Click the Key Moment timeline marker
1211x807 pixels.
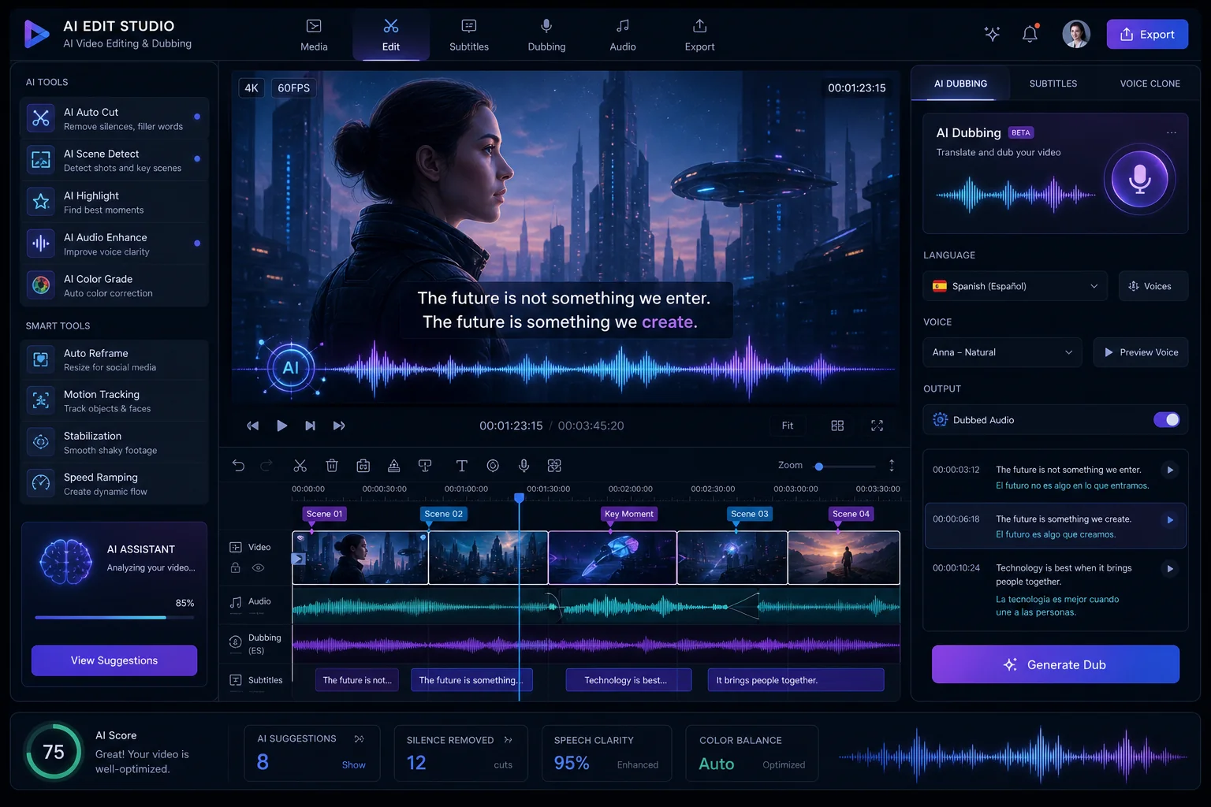[628, 514]
